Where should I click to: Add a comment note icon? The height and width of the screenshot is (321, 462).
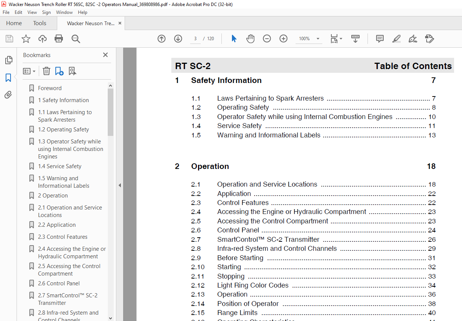[x=380, y=39]
